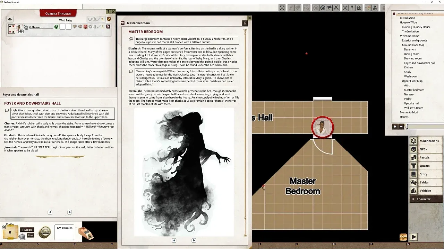Click the card shoe dealer icon
The height and width of the screenshot is (249, 444).
[x=86, y=233]
